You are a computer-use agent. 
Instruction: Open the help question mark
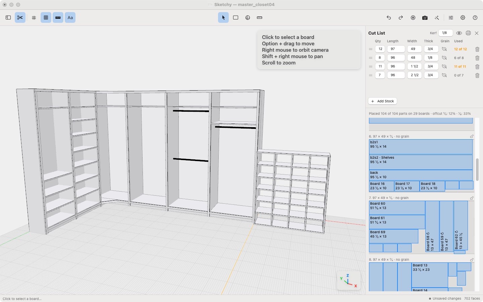click(x=475, y=18)
